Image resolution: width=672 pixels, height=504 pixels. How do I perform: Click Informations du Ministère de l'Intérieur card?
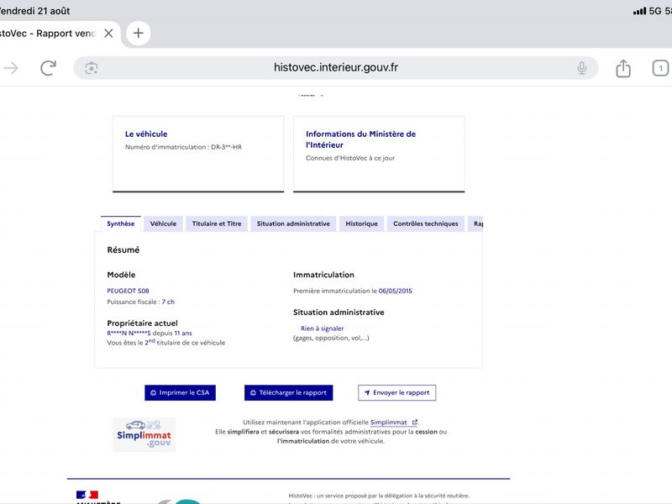tap(379, 154)
